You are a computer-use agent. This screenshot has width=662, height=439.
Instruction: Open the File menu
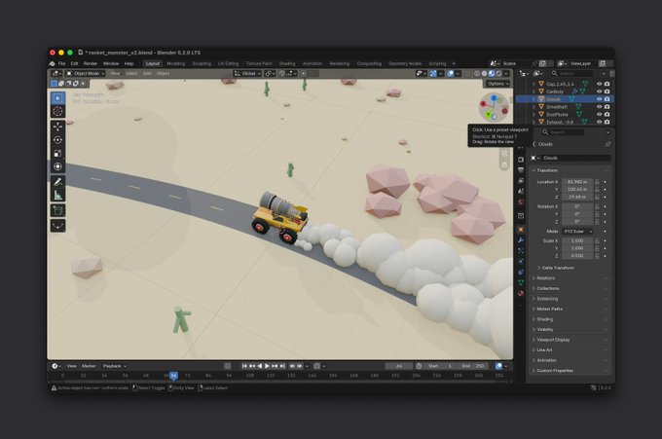click(x=61, y=63)
